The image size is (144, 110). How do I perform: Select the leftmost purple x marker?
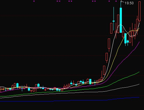point(34,1)
